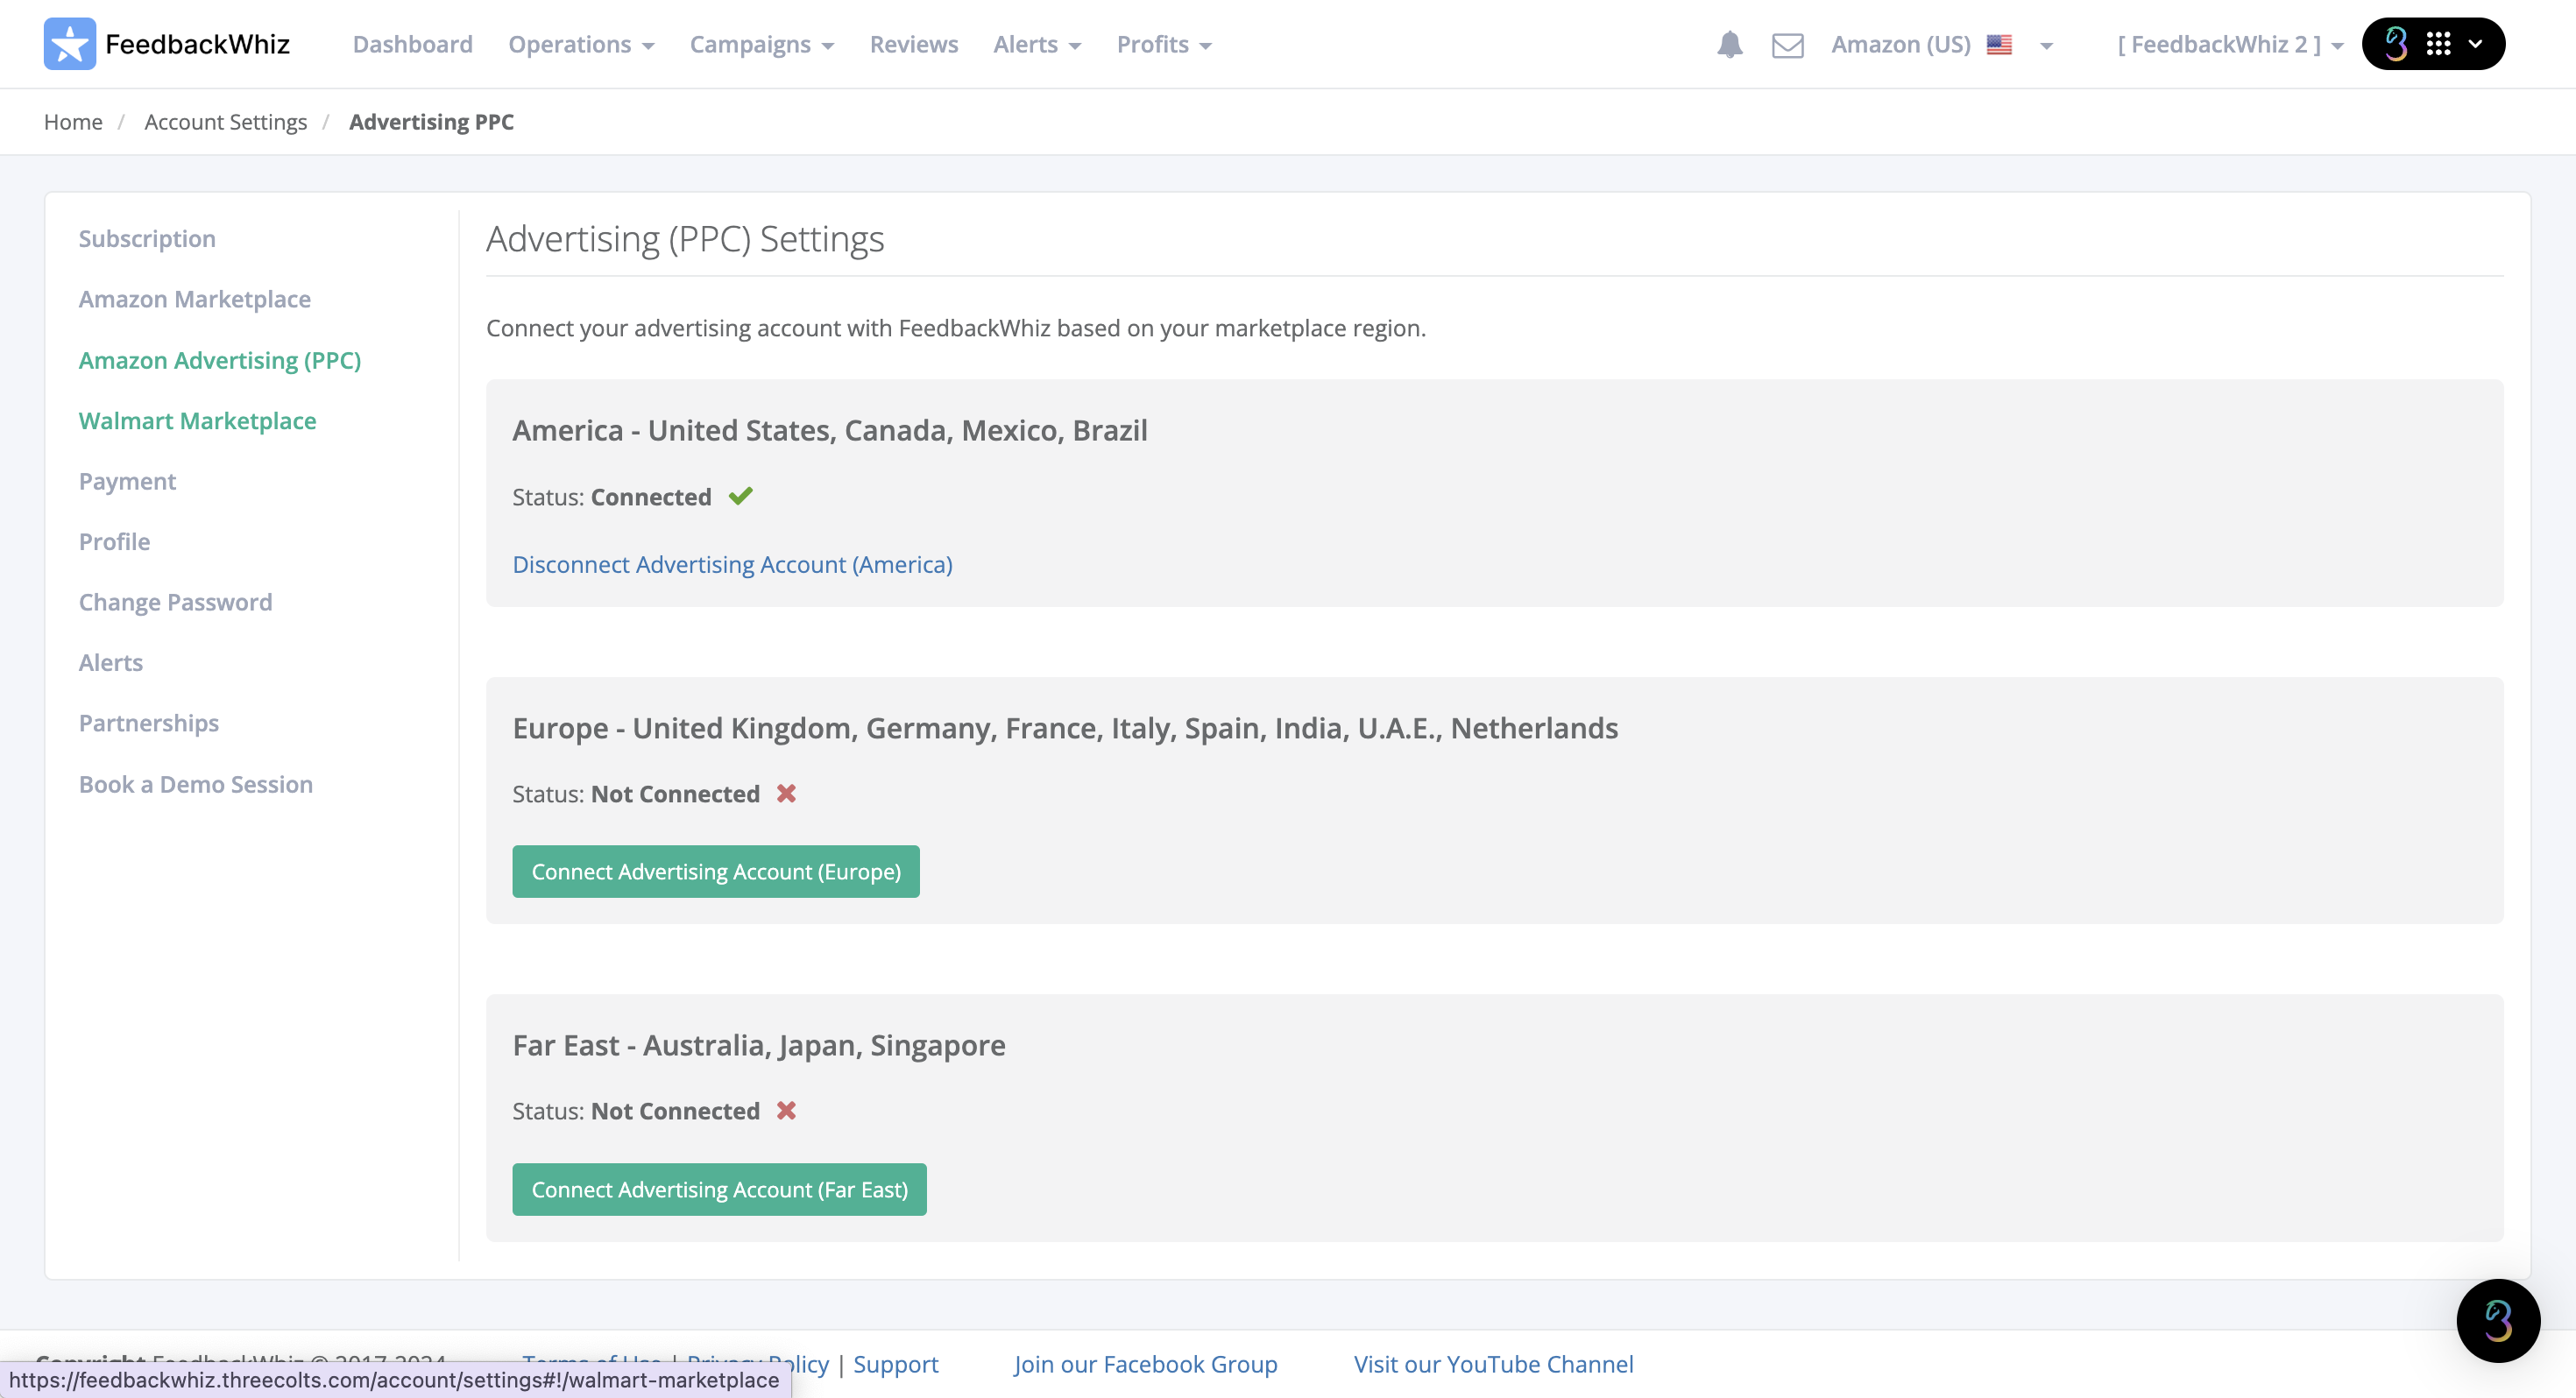Open the [ FeedbackWhiz 2 ] account dropdown
Viewport: 2576px width, 1398px height.
pyautogui.click(x=2229, y=44)
